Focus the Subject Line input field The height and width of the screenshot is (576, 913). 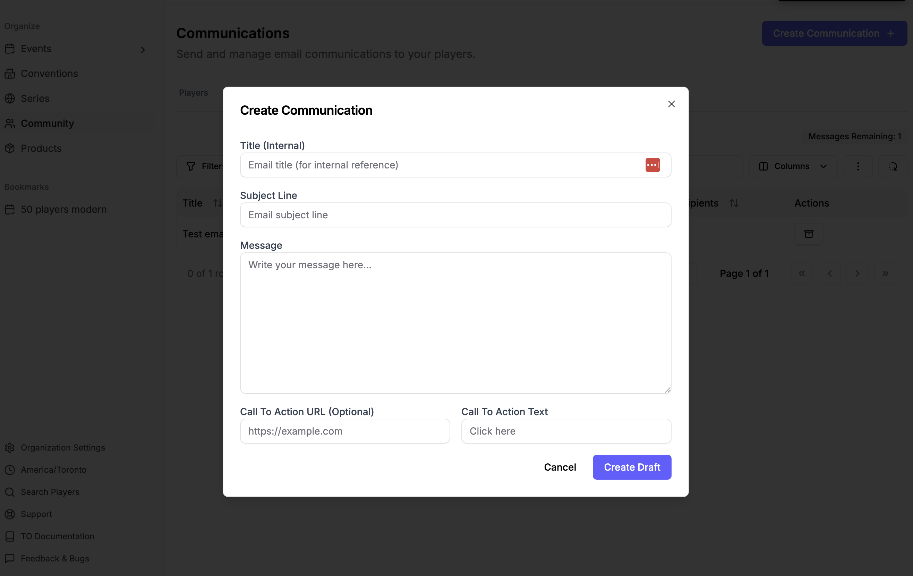coord(455,215)
